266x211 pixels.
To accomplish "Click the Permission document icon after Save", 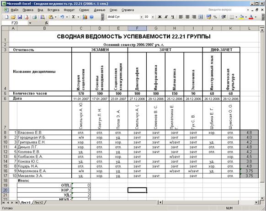I will click(27, 17).
